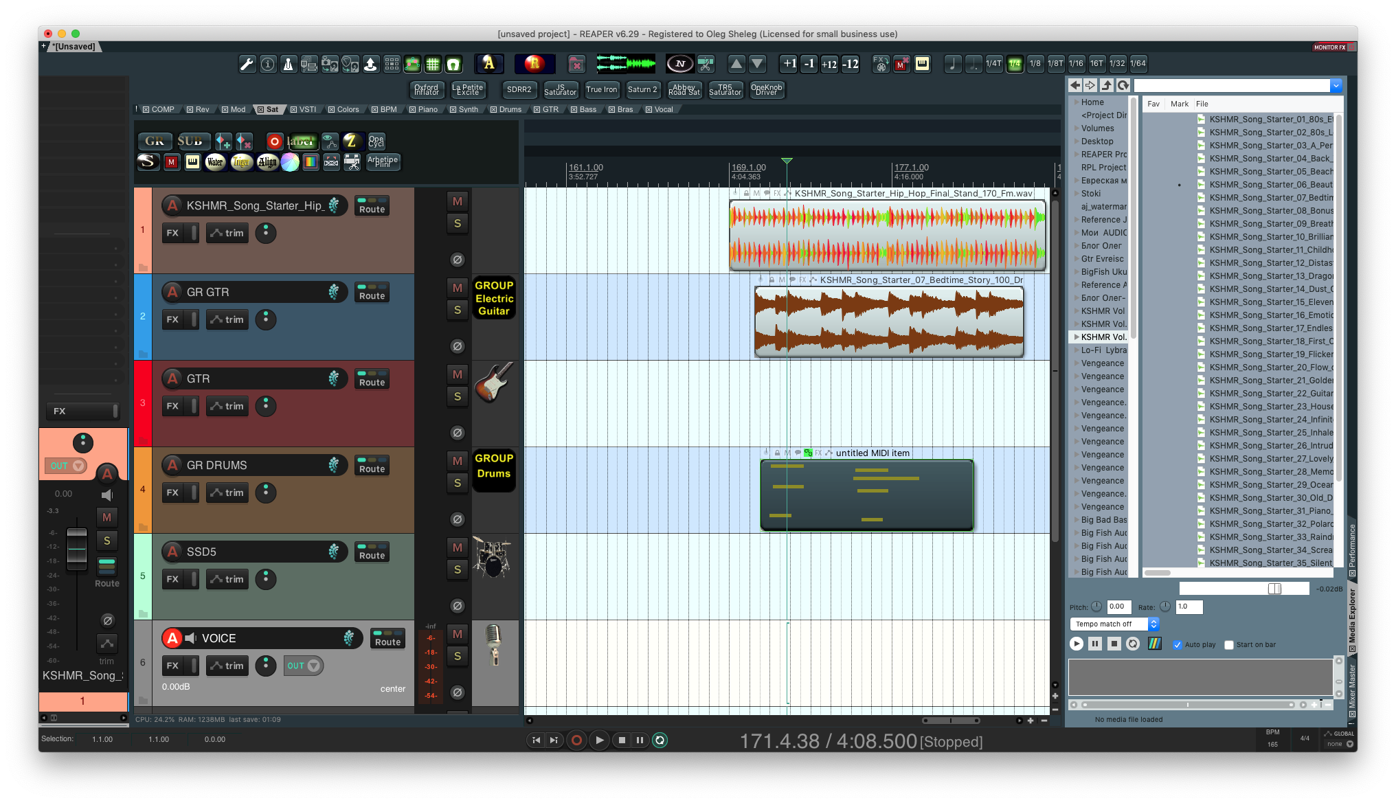Click the Saturn 2 plugin button

[x=642, y=89]
